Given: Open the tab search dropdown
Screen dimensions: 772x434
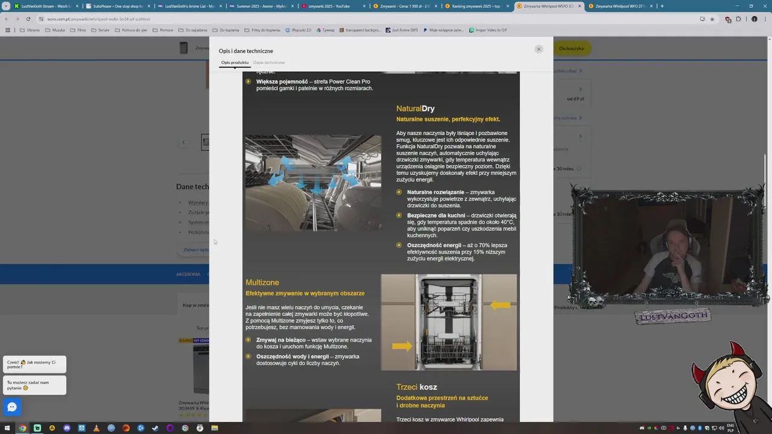Looking at the screenshot, I should tap(5, 6).
